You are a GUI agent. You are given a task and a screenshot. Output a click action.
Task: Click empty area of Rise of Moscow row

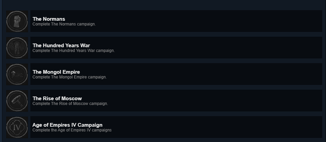208,101
